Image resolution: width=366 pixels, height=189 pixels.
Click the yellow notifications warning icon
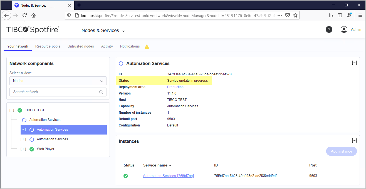click(x=147, y=47)
